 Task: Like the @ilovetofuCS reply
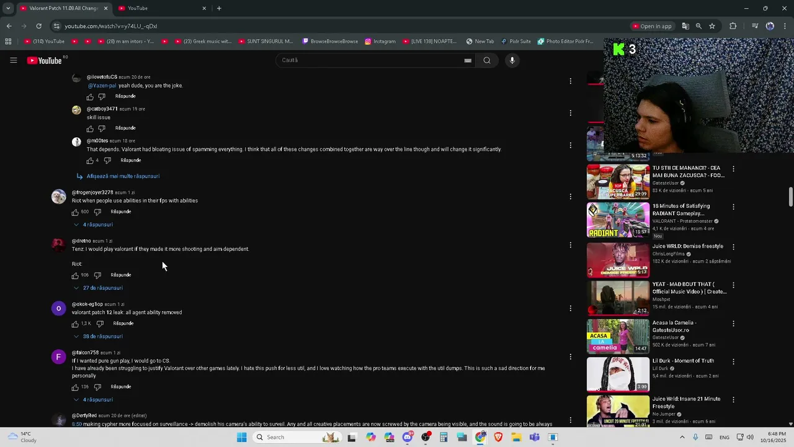(x=90, y=97)
